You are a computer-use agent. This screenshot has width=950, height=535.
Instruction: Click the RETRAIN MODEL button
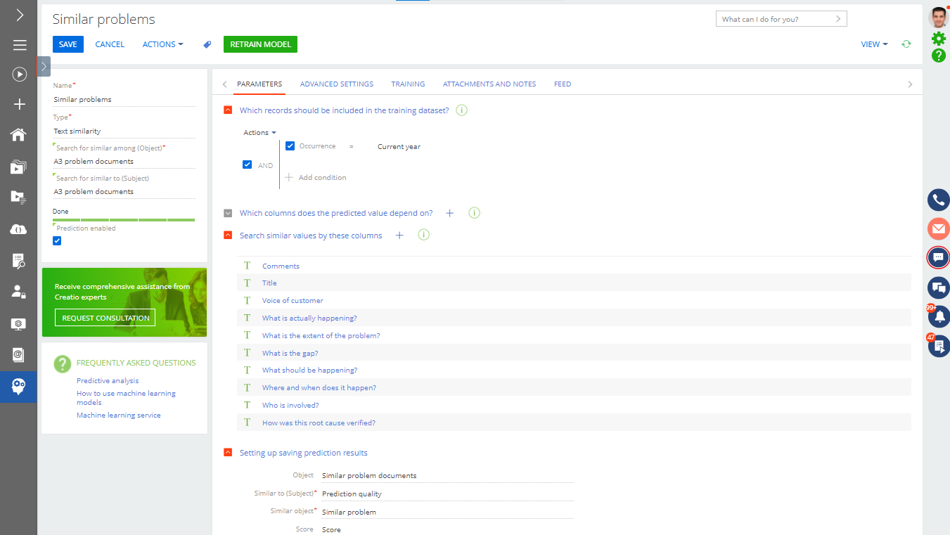click(260, 44)
